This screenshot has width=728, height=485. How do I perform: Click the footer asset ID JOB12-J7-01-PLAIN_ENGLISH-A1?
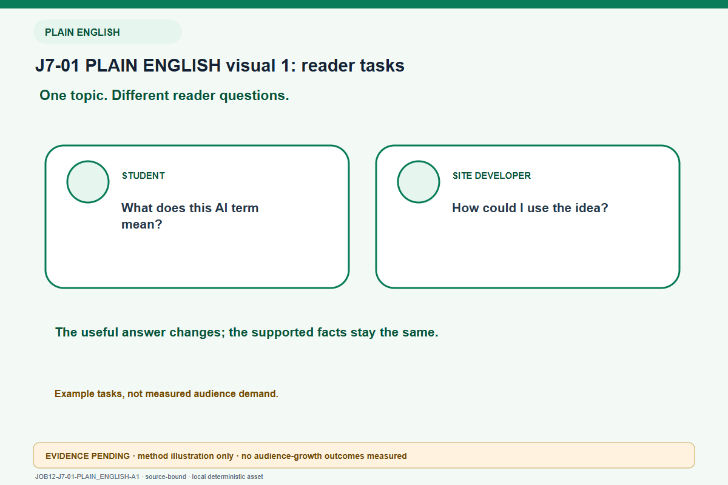87,477
